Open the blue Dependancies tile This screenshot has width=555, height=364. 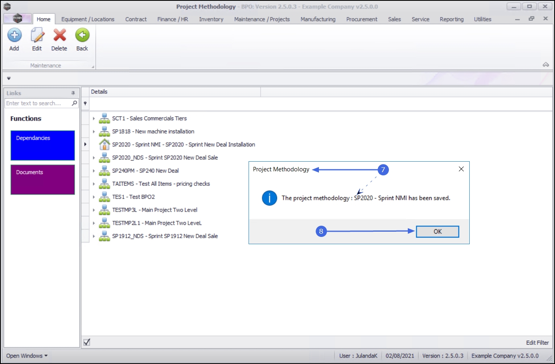(x=43, y=146)
